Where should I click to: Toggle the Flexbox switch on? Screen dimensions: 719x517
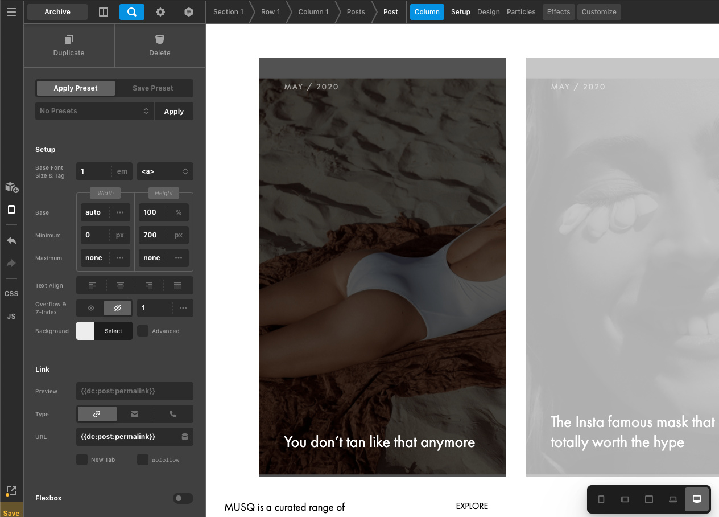tap(183, 498)
